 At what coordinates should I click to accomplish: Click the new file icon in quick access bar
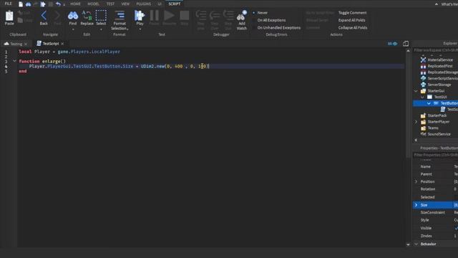21,4
